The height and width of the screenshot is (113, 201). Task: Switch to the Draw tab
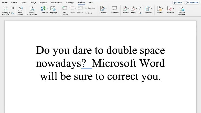pos(23,3)
